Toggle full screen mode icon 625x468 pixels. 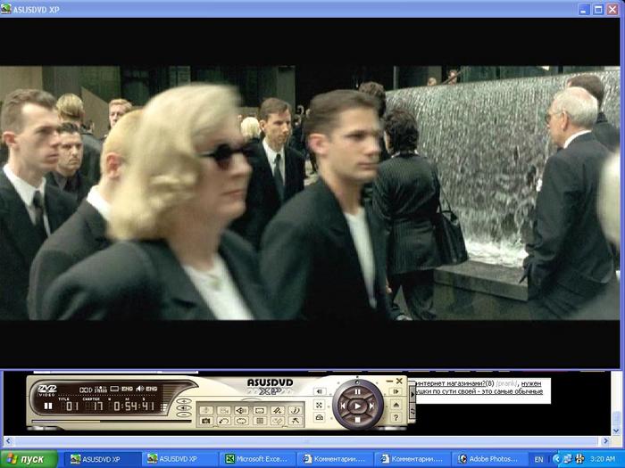[320, 405]
